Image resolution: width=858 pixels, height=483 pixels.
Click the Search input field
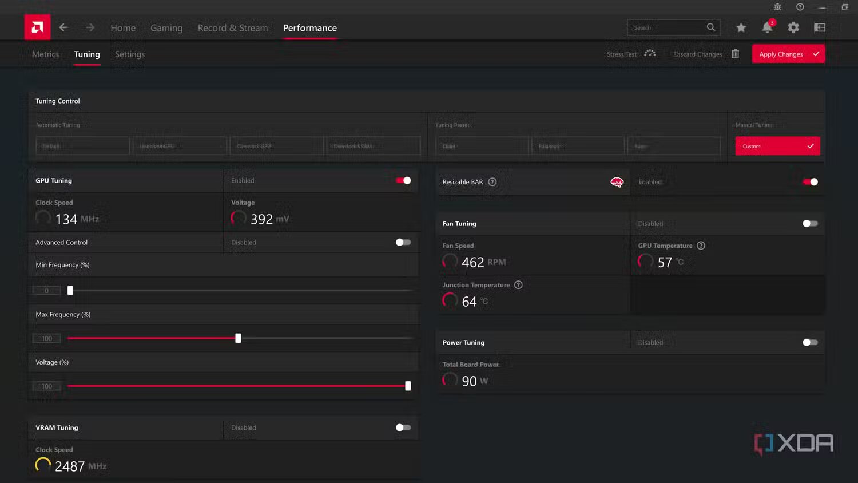coord(666,27)
